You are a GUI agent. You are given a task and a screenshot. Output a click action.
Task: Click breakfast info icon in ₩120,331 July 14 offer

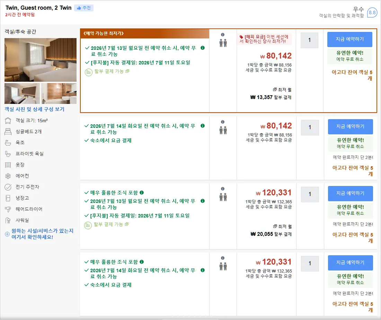(x=142, y=262)
